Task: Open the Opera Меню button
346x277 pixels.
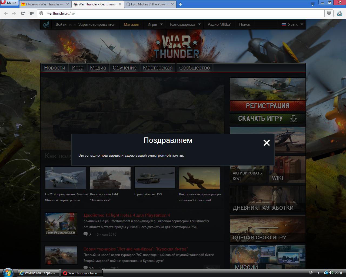Action: pos(9,3)
